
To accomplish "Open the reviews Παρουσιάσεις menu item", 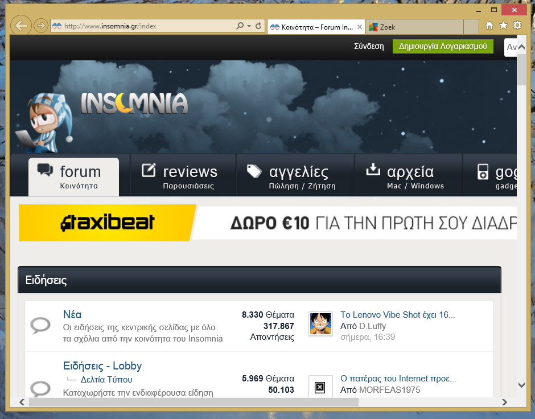I will (183, 176).
